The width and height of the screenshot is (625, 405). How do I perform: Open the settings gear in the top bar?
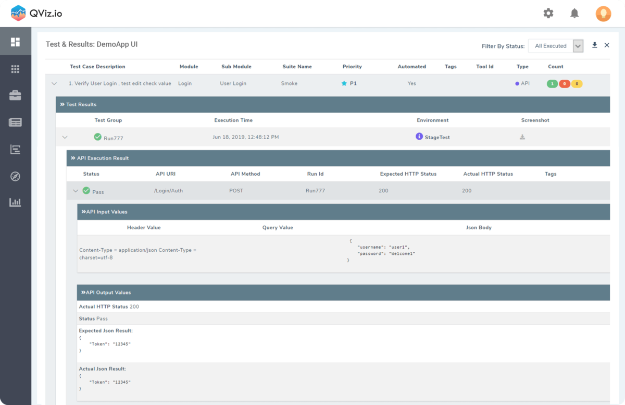click(x=548, y=13)
